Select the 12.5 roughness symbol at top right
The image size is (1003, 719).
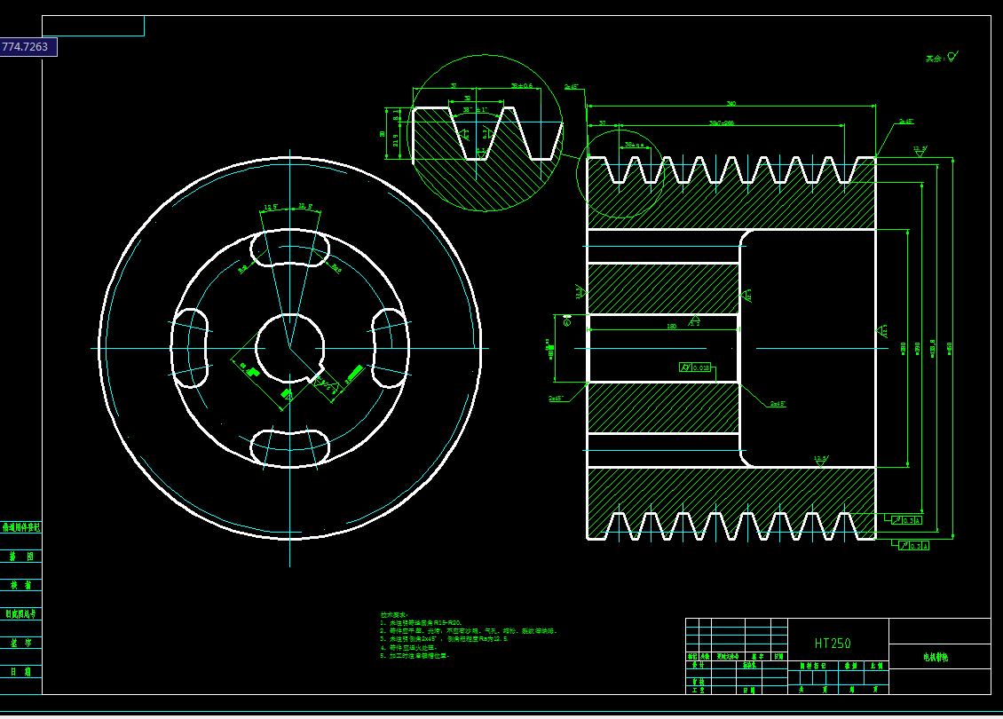[x=920, y=151]
